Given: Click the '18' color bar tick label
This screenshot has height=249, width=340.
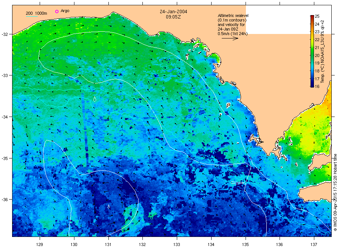Looking at the screenshot, I should point(317,71).
